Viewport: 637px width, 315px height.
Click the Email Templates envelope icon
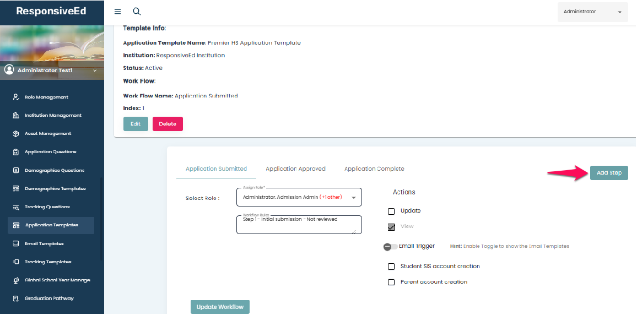click(x=16, y=243)
